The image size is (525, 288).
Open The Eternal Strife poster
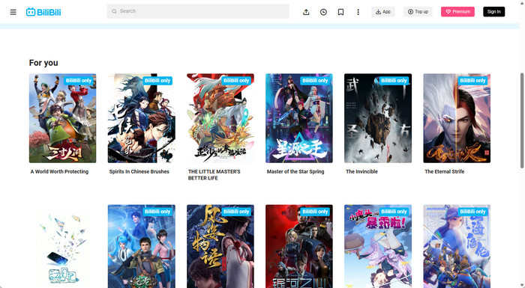pos(457,118)
